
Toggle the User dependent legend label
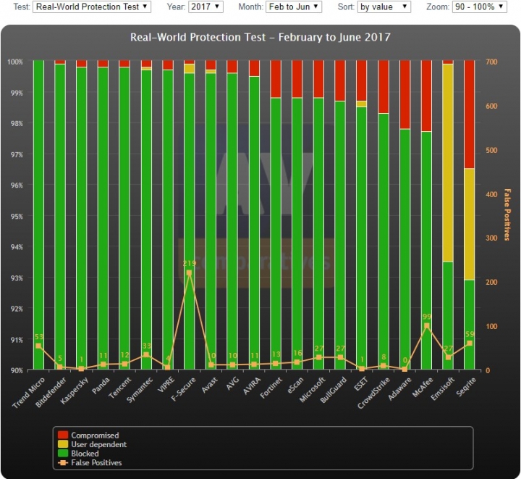tap(99, 444)
